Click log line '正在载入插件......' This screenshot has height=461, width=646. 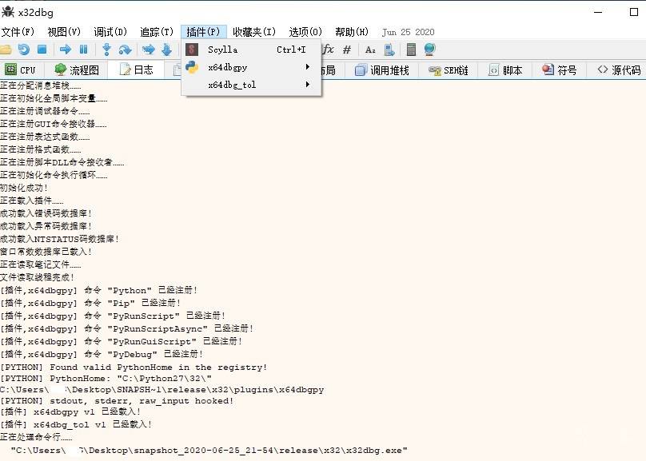coord(32,201)
